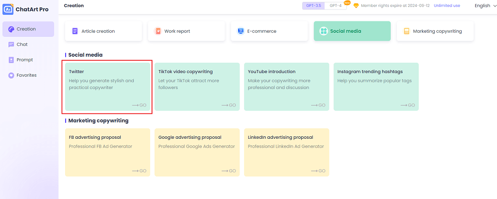This screenshot has width=497, height=199.
Task: Click 'Help you summarize popular tags' text
Action: 374,81
